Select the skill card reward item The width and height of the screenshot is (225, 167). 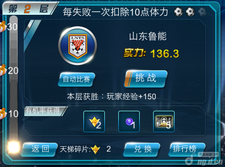click(164, 122)
